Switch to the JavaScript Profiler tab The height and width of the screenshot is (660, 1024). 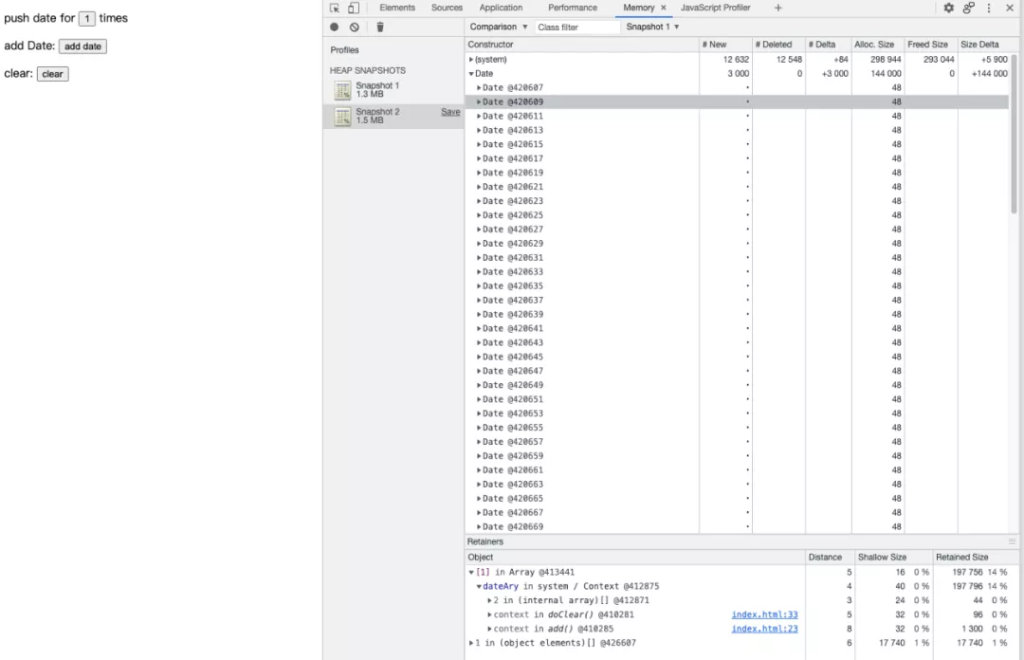pos(715,8)
